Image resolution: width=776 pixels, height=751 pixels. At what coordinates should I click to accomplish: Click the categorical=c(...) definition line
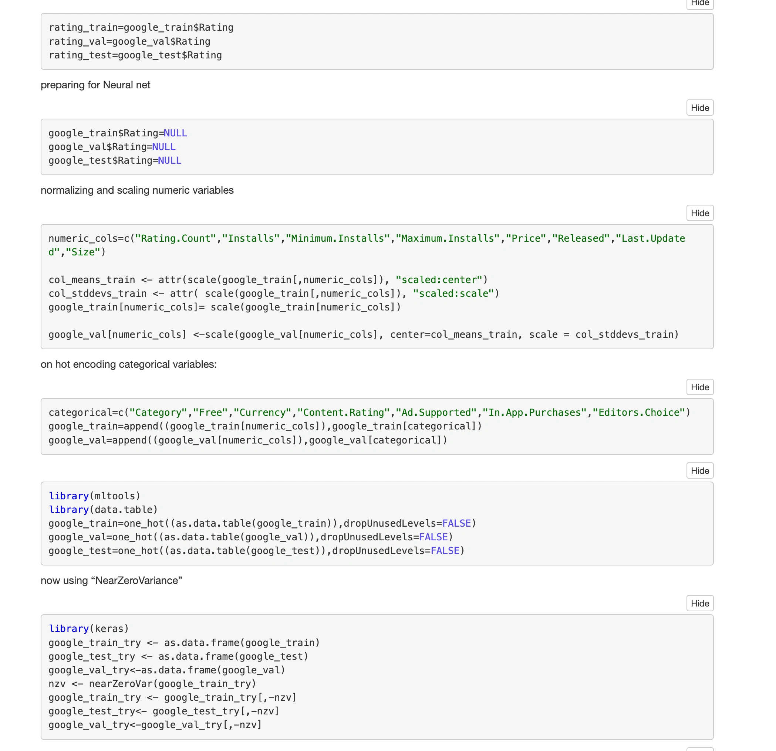pyautogui.click(x=369, y=412)
